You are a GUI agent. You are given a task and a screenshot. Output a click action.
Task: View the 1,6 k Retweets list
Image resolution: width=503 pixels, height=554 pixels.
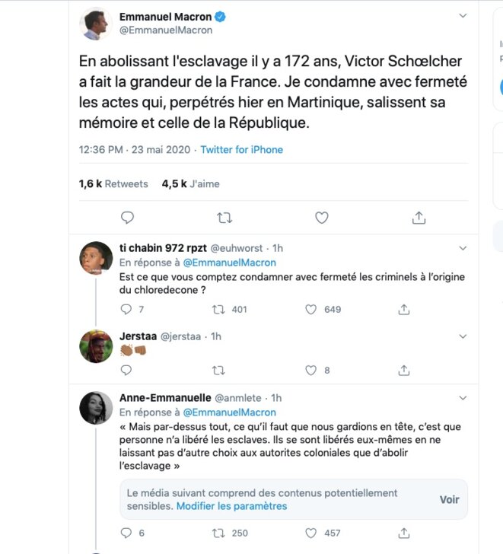(x=113, y=183)
